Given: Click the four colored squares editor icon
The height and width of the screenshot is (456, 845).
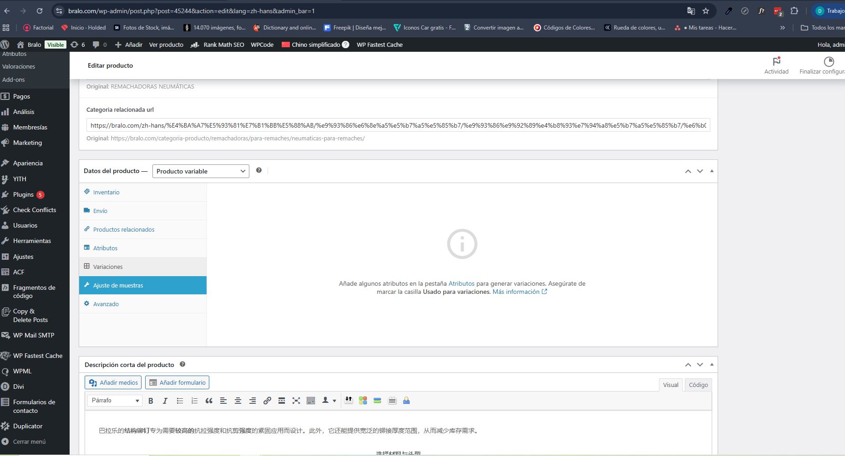Looking at the screenshot, I should (x=363, y=401).
